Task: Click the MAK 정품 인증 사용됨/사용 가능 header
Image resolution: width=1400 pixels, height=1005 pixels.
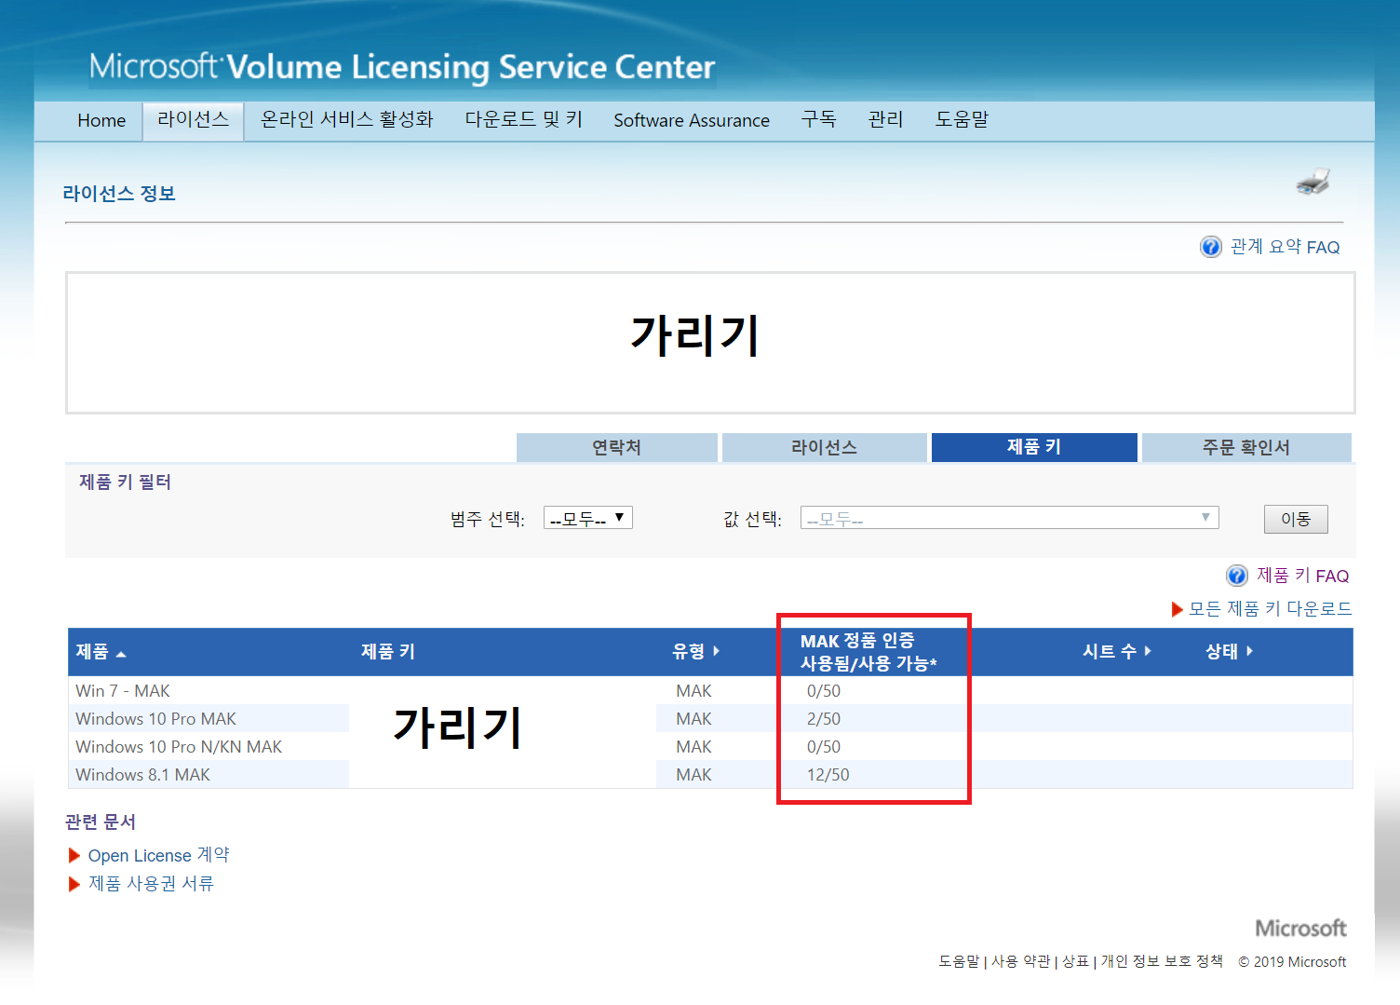Action: (x=868, y=652)
